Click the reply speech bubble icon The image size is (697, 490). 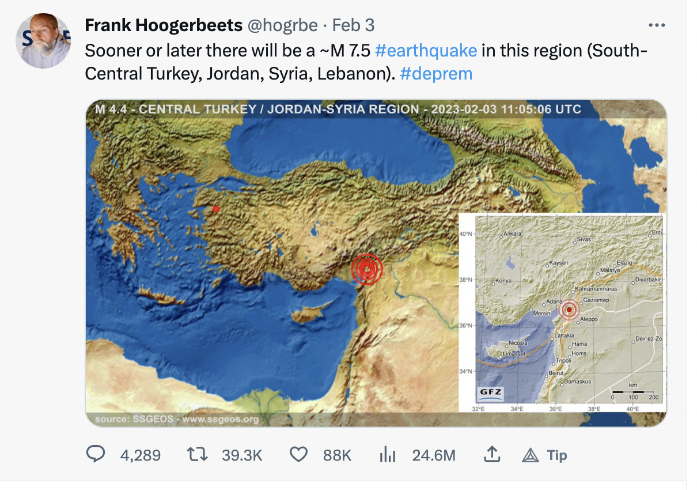96,455
